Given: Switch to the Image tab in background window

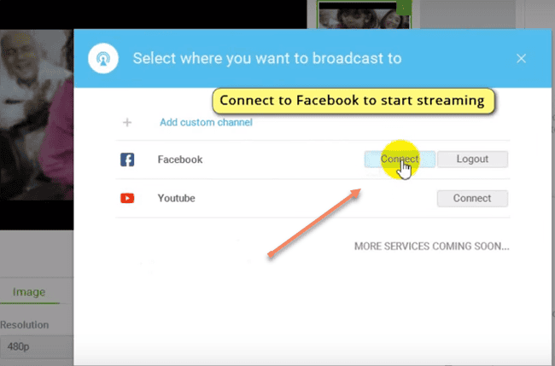Looking at the screenshot, I should (29, 292).
